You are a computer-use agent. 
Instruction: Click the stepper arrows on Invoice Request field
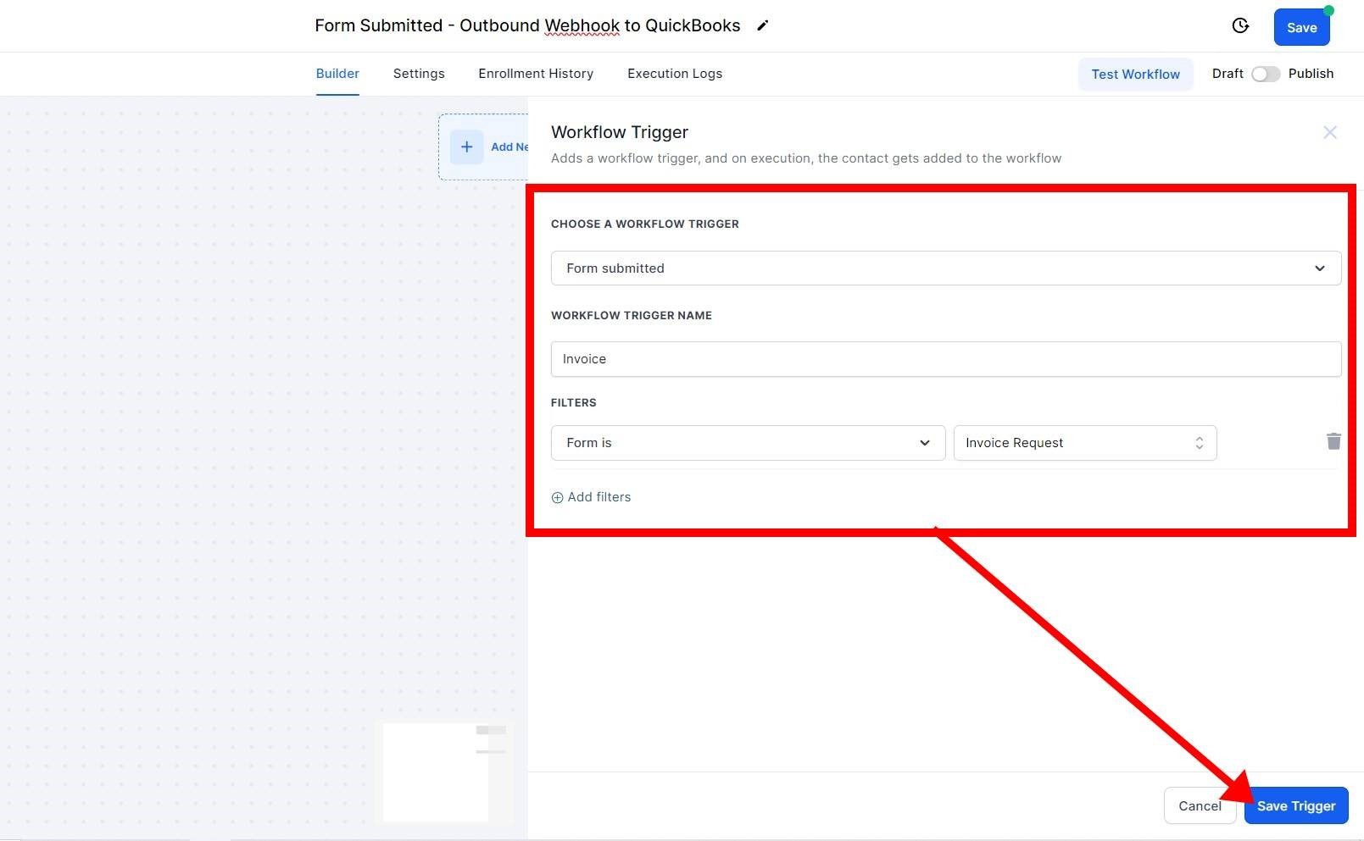tap(1199, 442)
